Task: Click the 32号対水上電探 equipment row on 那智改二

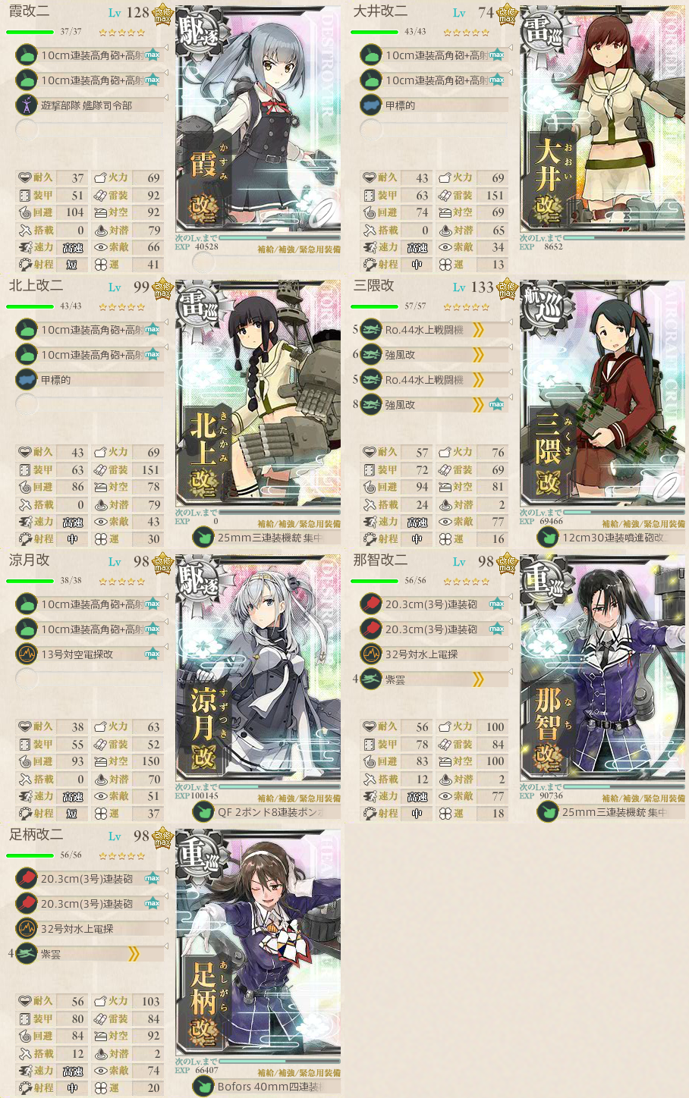Action: 434,654
